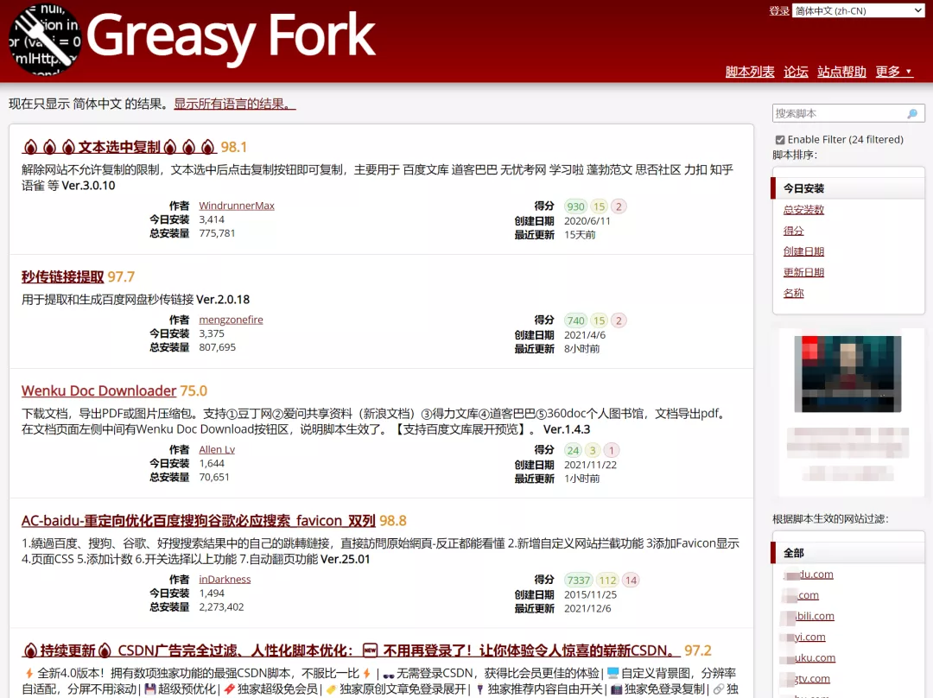Click the 112 ok-rating badge

607,581
